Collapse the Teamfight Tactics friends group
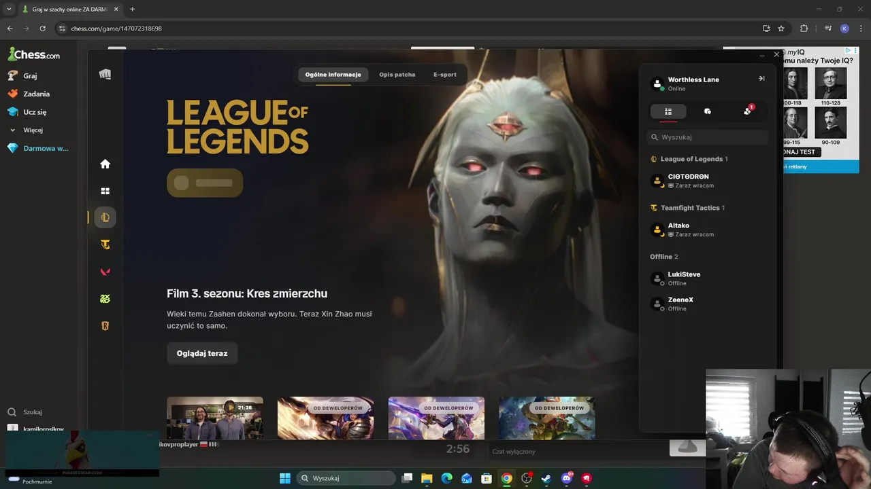871x489 pixels. pos(687,208)
